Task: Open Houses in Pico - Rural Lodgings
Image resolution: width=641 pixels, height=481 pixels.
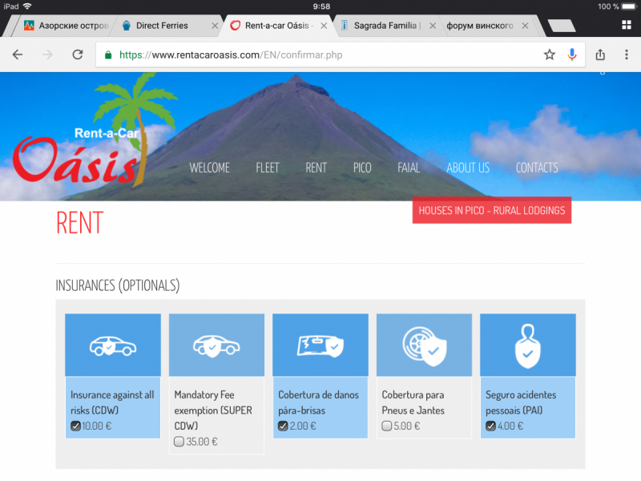Action: coord(492,211)
